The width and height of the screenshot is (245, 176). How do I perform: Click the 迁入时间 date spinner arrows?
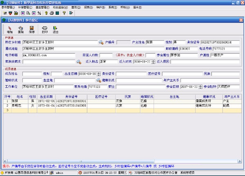tap(153, 62)
